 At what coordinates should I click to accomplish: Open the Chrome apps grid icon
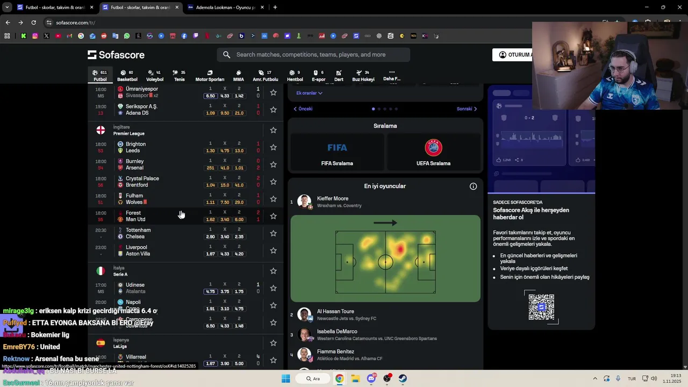[x=7, y=36]
